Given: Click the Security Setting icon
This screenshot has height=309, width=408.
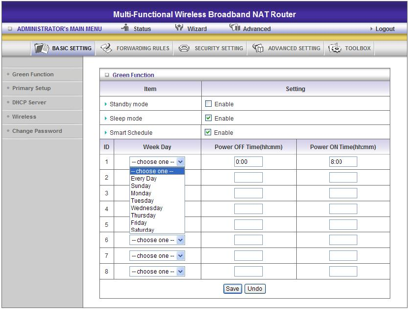Looking at the screenshot, I should tap(184, 48).
